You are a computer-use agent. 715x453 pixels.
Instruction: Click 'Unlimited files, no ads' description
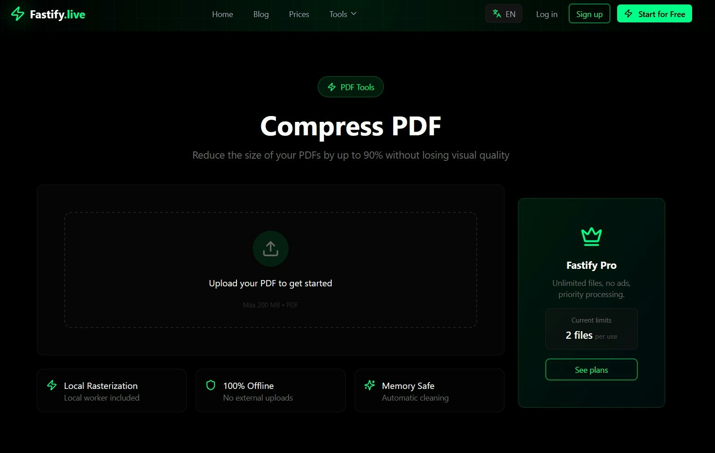pyautogui.click(x=592, y=289)
